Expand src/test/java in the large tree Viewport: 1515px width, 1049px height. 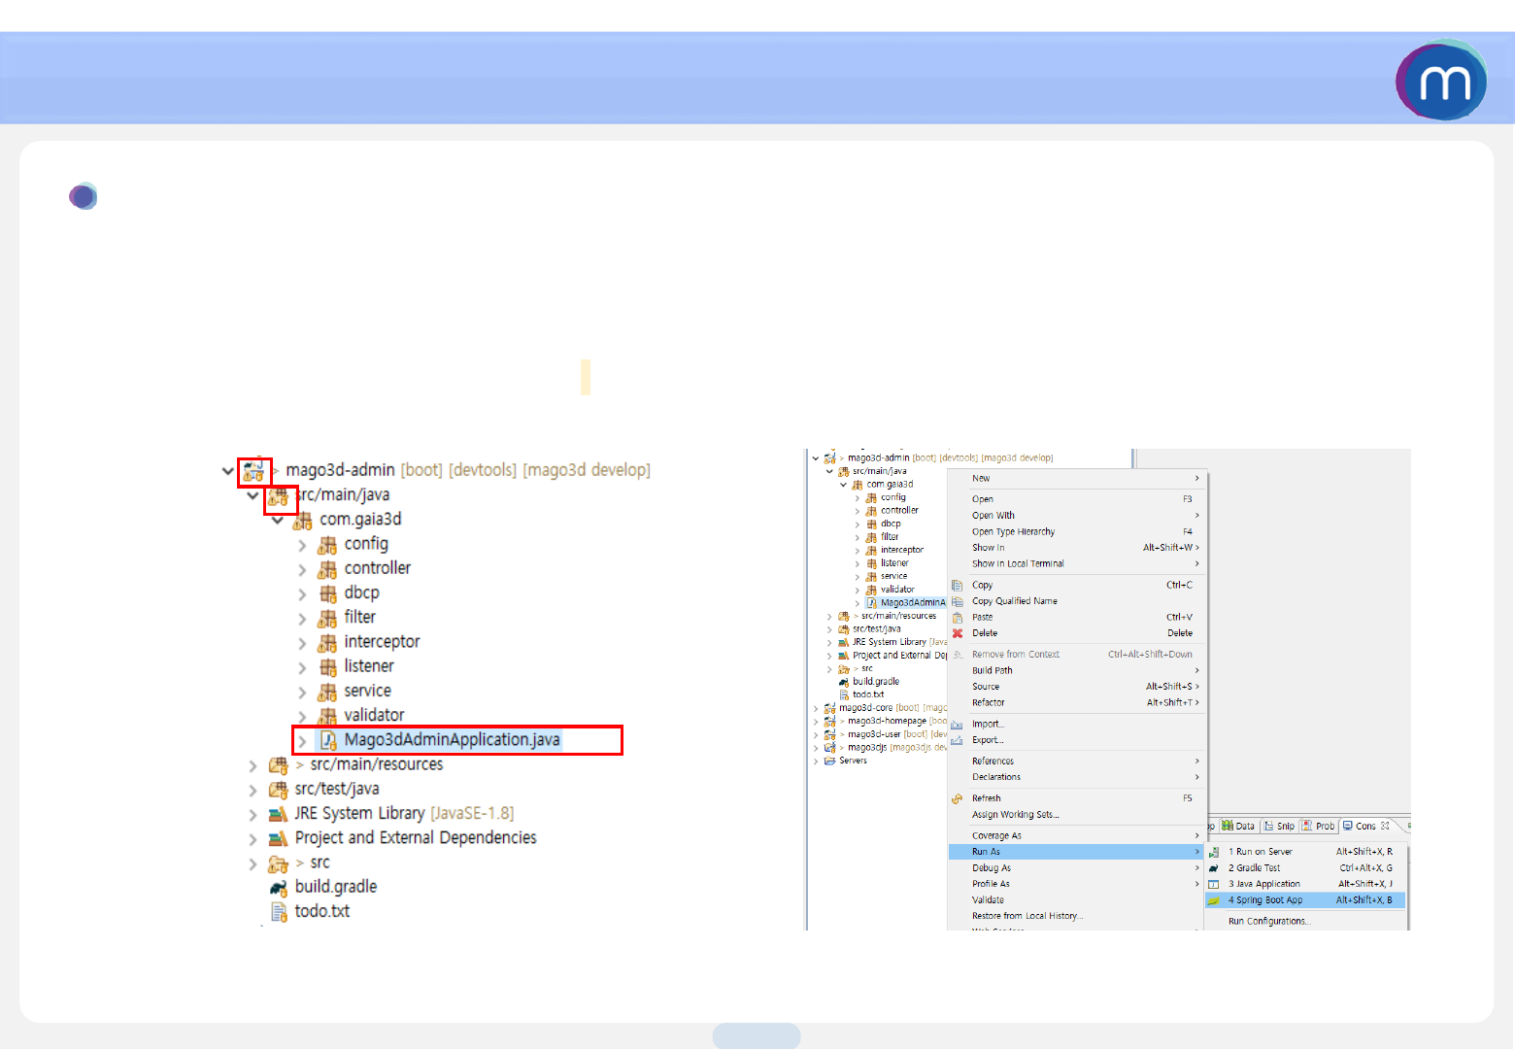pos(252,790)
